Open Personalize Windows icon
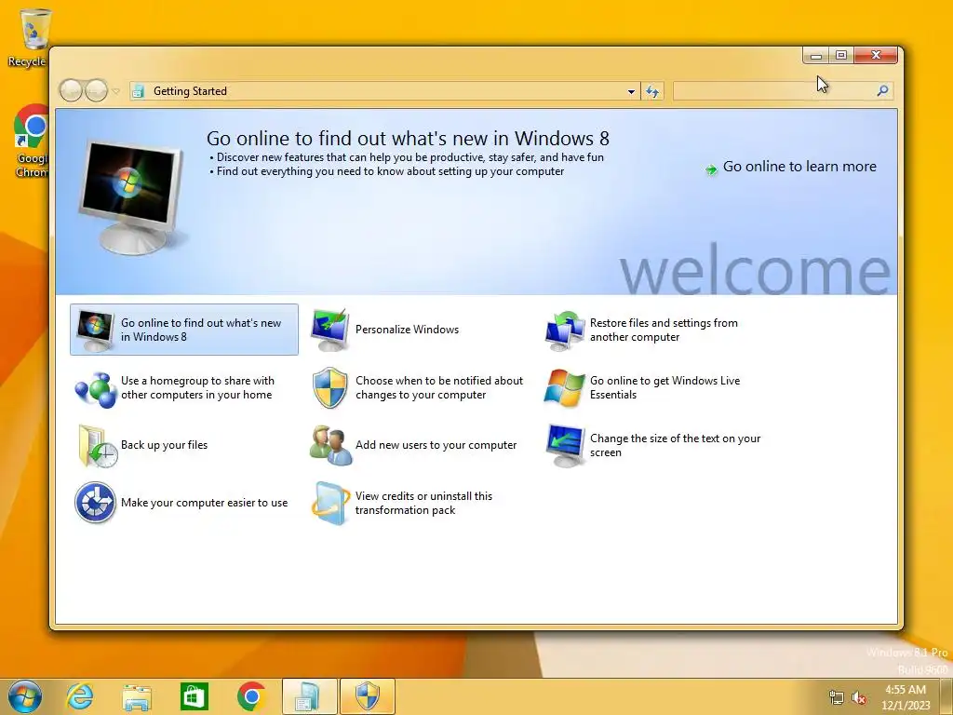The width and height of the screenshot is (953, 715). click(329, 330)
